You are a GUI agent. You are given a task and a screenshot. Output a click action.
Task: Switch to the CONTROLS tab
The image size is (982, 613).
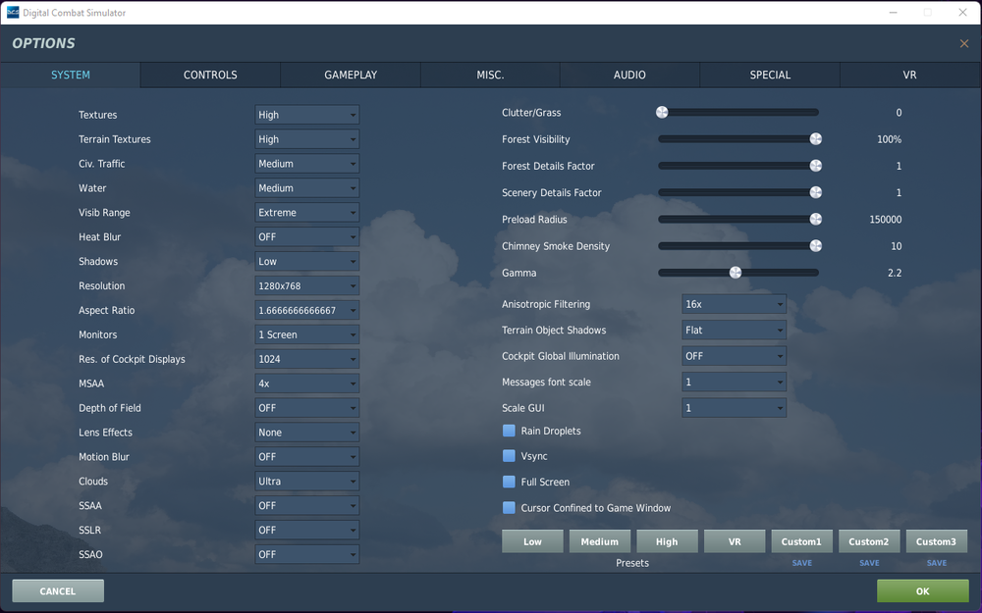[209, 75]
